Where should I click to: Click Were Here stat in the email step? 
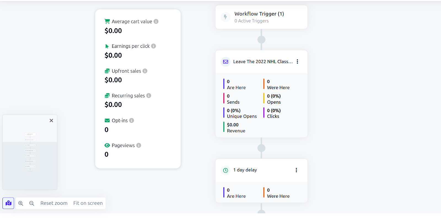277,84
